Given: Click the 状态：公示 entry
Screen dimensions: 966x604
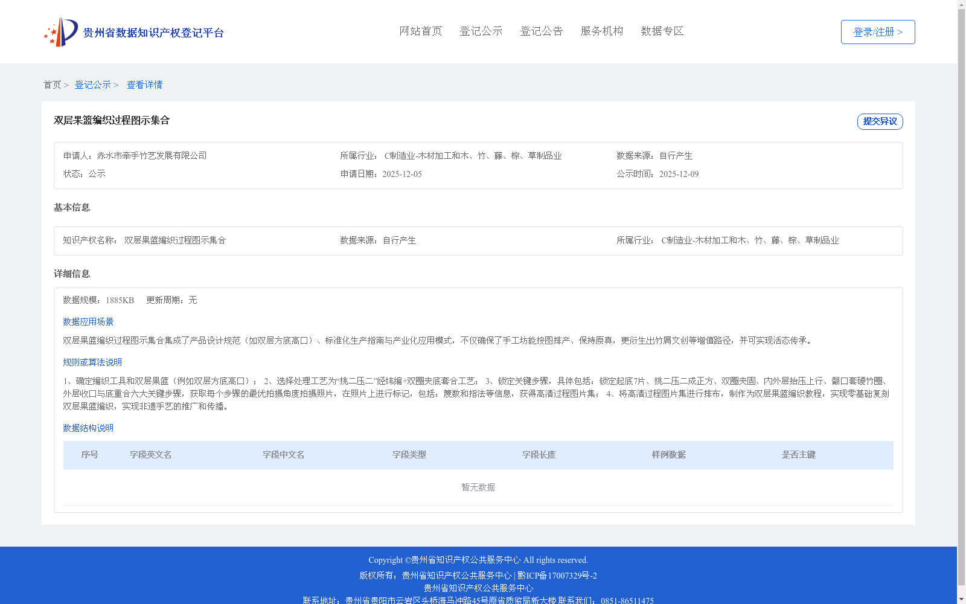Looking at the screenshot, I should 85,174.
